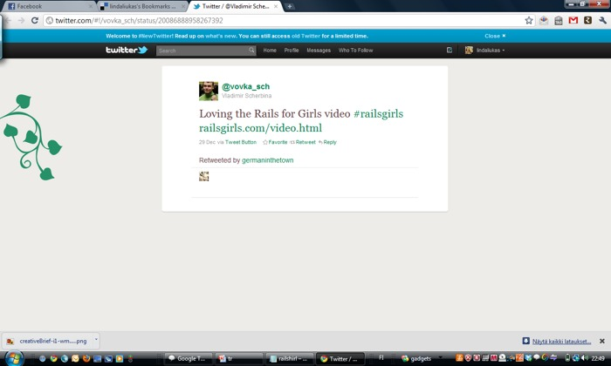This screenshot has width=611, height=366.
Task: Open the Profile page
Action: (291, 51)
